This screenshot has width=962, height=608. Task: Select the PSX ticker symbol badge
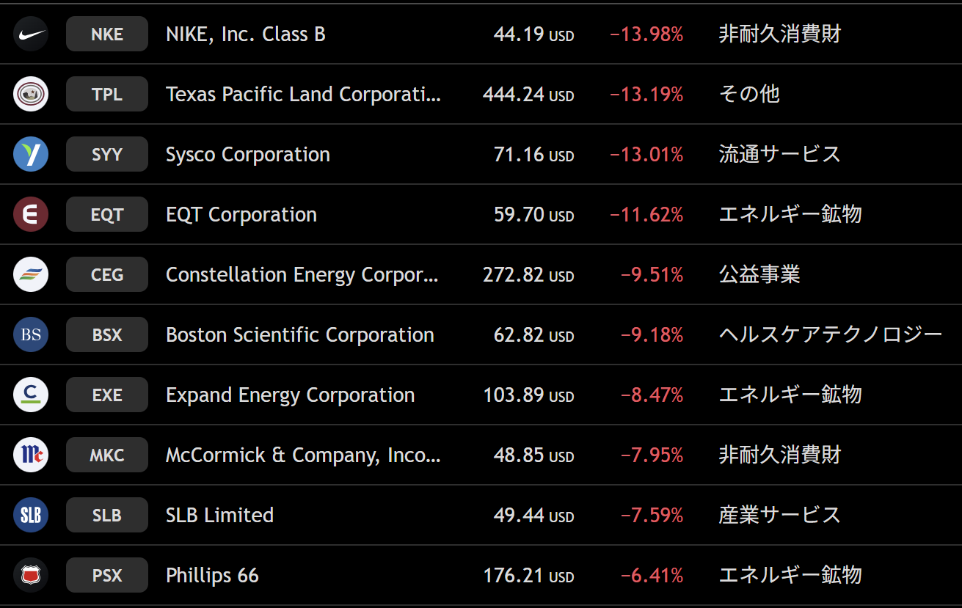click(x=107, y=576)
